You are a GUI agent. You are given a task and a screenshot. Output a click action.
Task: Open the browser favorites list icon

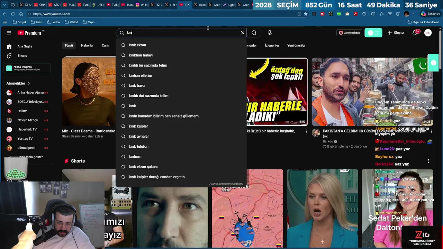[381, 14]
